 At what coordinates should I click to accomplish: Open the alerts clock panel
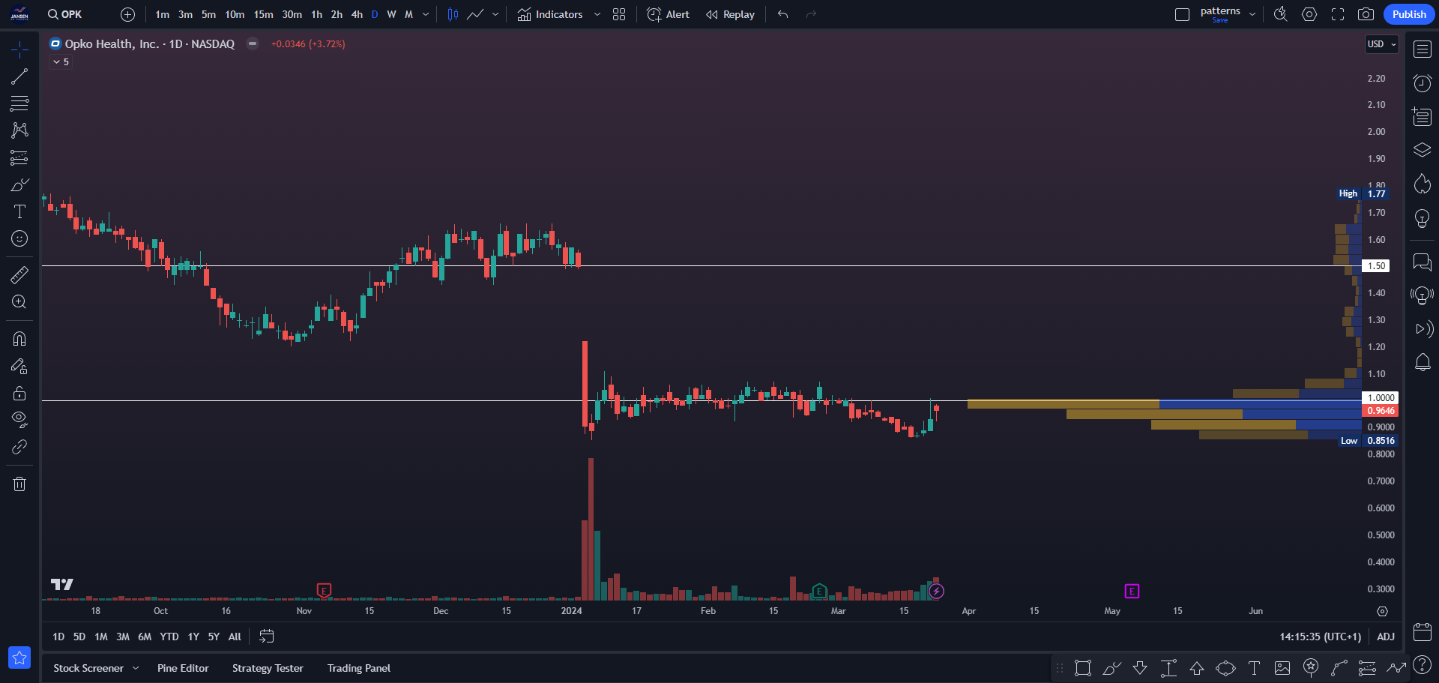pos(1423,83)
